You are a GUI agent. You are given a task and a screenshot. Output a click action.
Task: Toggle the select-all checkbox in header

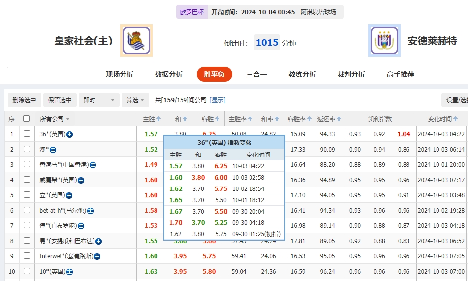coord(26,119)
